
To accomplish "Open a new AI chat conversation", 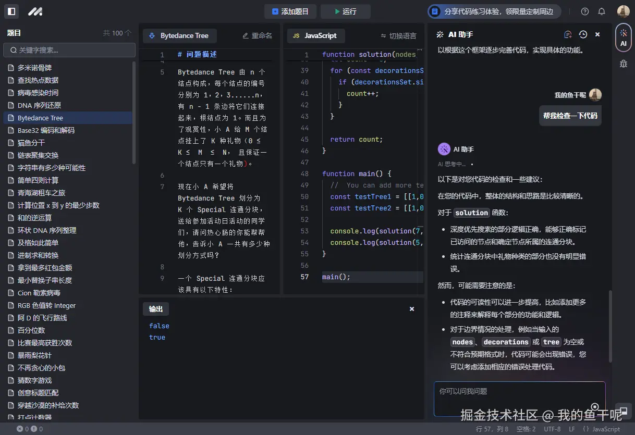I will pos(568,34).
